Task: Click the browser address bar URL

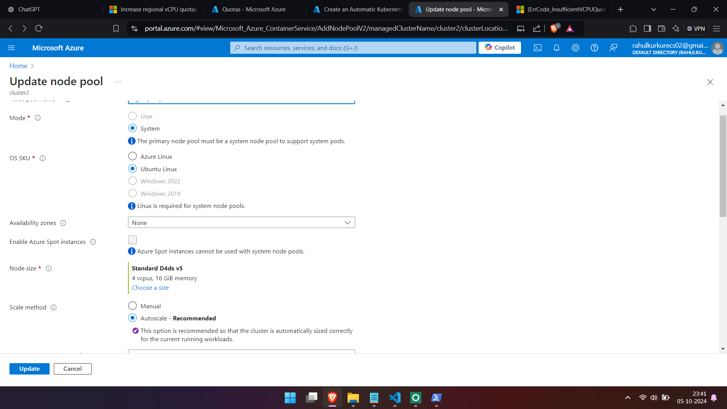Action: point(326,28)
